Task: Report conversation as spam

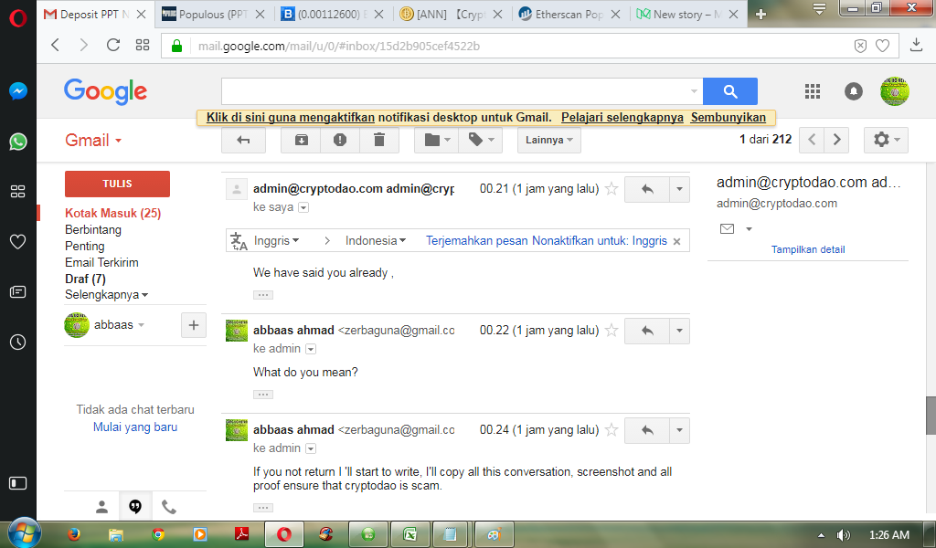Action: [340, 140]
